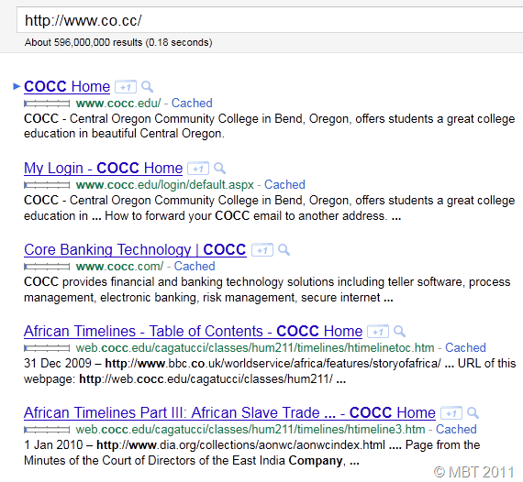The image size is (523, 482).
Task: Open preview magnifier for My Login result
Action: pos(219,169)
